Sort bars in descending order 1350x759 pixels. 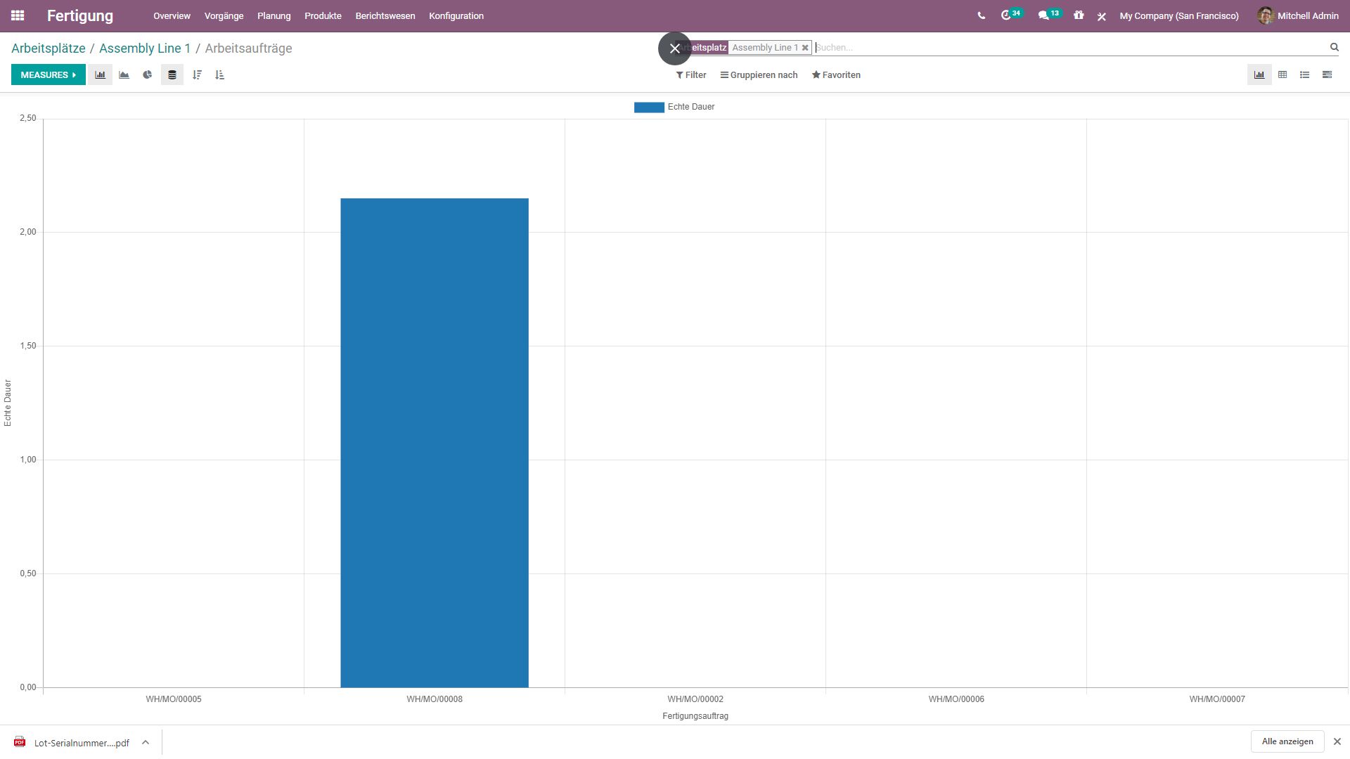pyautogui.click(x=197, y=74)
